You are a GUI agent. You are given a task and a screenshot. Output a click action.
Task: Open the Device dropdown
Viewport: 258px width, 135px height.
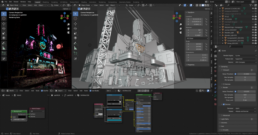point(246,62)
